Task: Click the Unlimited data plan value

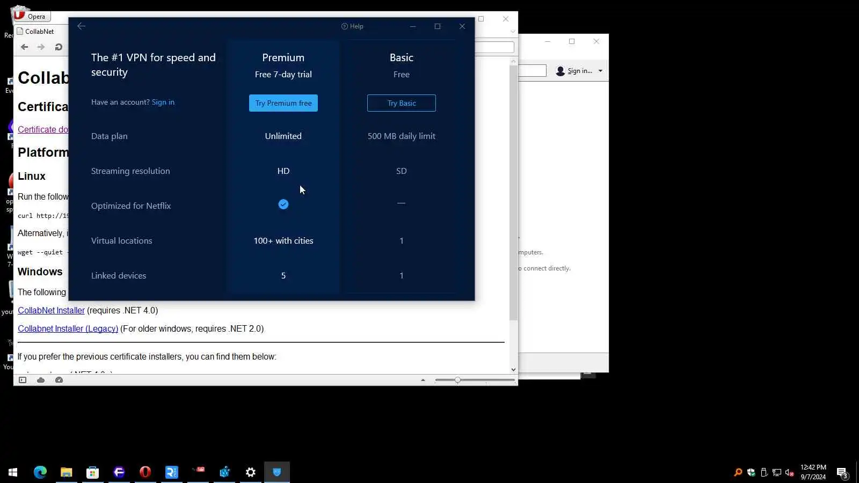Action: click(283, 136)
